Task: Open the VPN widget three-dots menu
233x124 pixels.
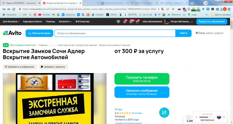Action: coord(197,117)
